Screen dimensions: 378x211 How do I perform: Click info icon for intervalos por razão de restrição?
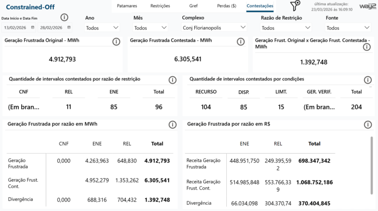[173, 80]
